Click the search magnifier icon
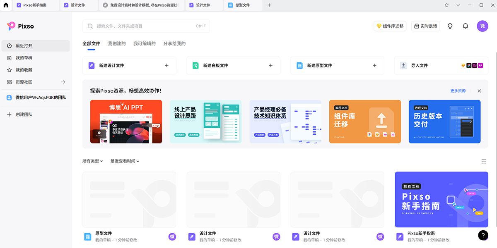This screenshot has height=248, width=497. [x=90, y=26]
